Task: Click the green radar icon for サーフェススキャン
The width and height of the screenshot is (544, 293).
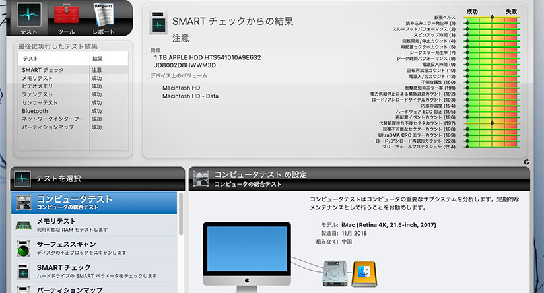Action: click(x=24, y=249)
